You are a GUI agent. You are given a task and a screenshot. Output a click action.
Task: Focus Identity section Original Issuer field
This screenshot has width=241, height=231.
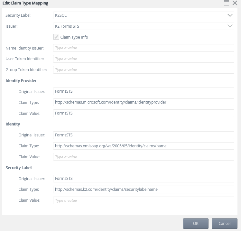click(x=144, y=135)
